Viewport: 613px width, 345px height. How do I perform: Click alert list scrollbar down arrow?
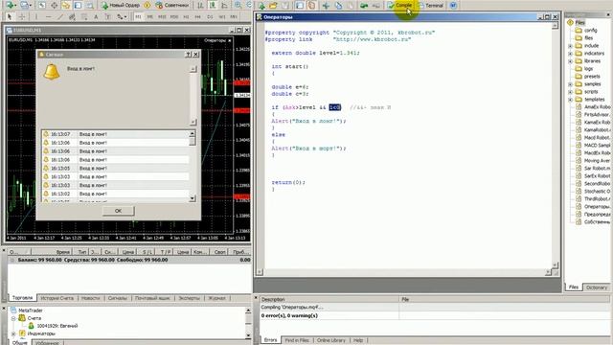[192, 198]
